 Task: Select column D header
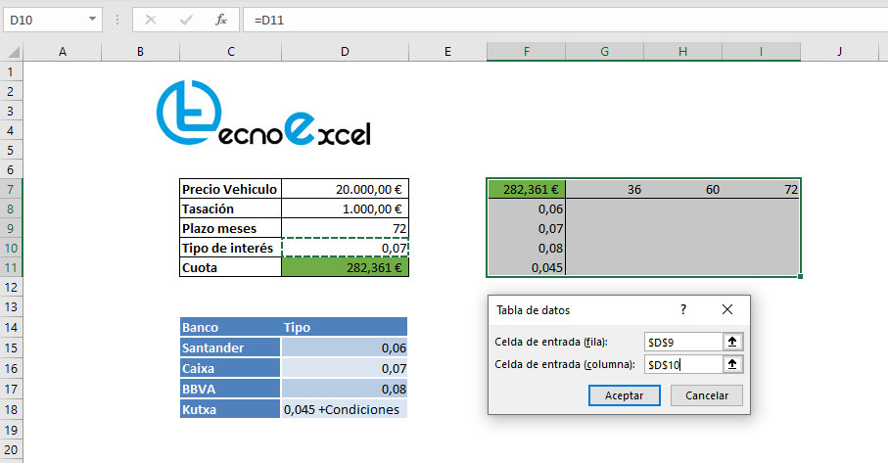345,52
